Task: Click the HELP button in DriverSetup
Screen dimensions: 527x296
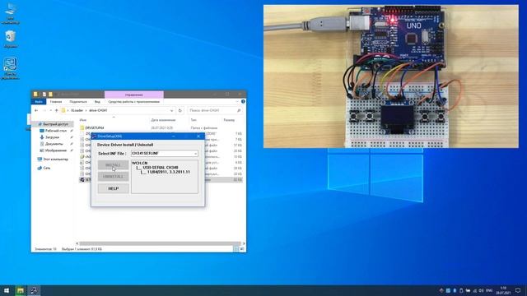Action: (x=114, y=188)
